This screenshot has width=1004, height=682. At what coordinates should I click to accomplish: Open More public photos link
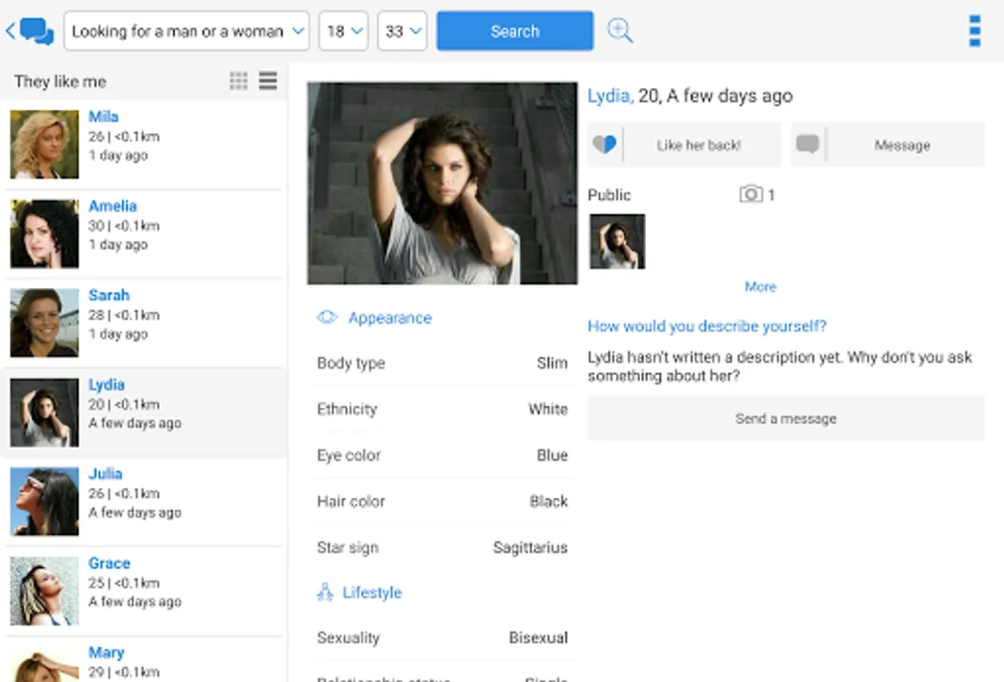[760, 286]
